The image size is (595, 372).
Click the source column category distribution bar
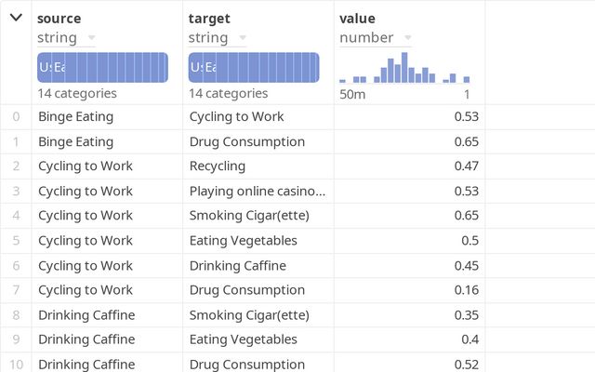click(x=102, y=67)
